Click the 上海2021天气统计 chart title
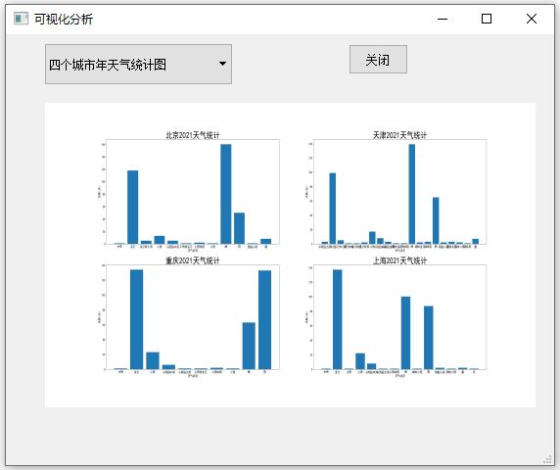Screen dimensions: 560x470 399,260
